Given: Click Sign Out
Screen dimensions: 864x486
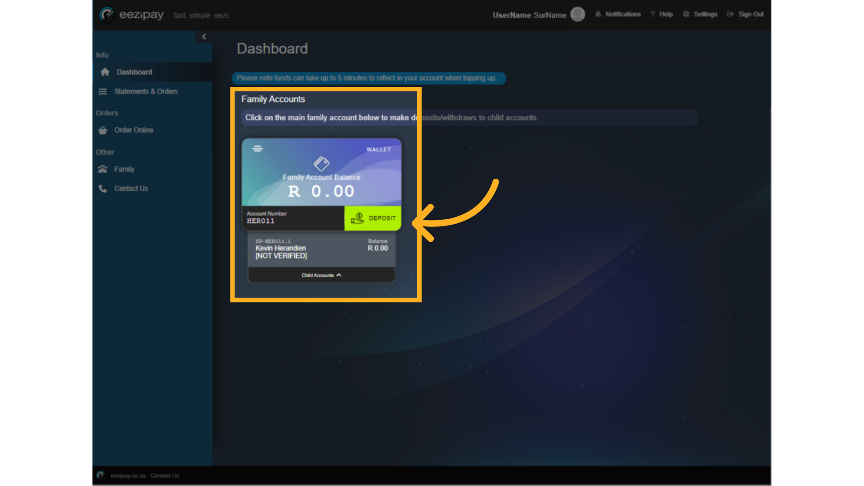Looking at the screenshot, I should click(x=745, y=14).
